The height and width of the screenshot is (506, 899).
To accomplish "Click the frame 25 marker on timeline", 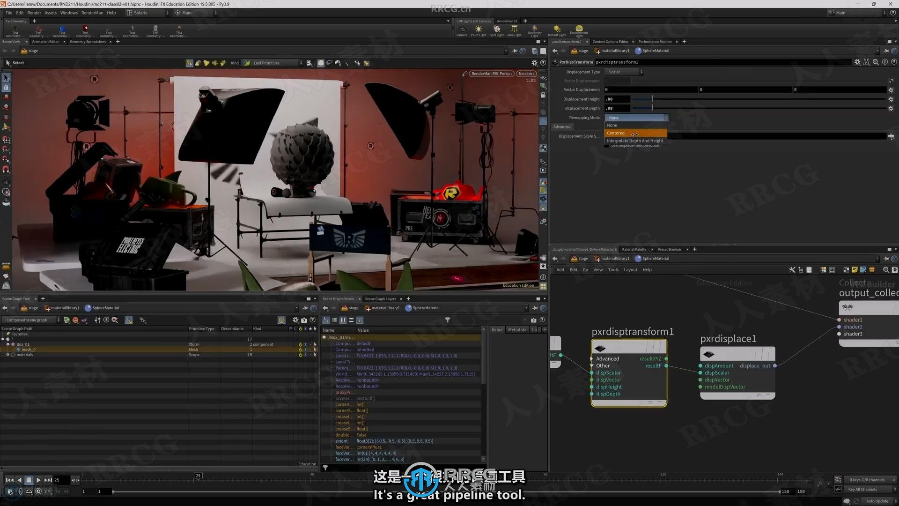I will pos(198,476).
